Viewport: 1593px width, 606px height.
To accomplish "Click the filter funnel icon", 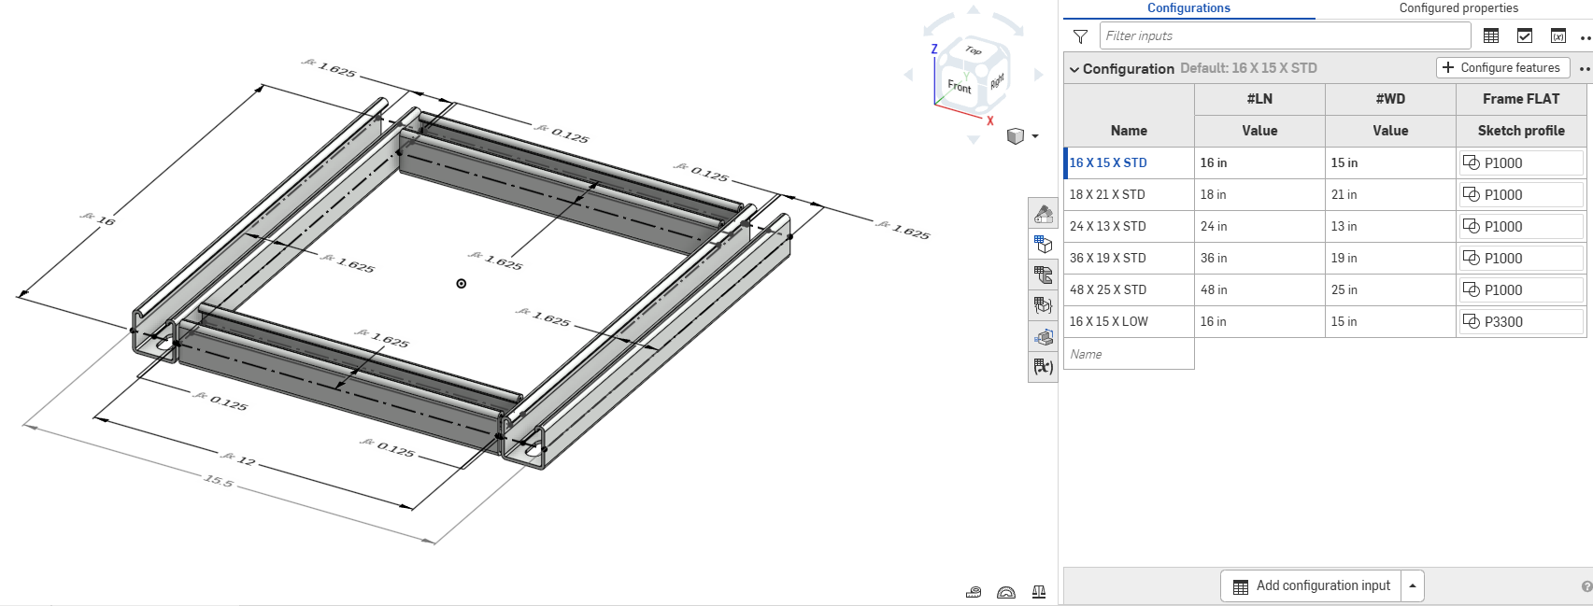I will (x=1080, y=36).
